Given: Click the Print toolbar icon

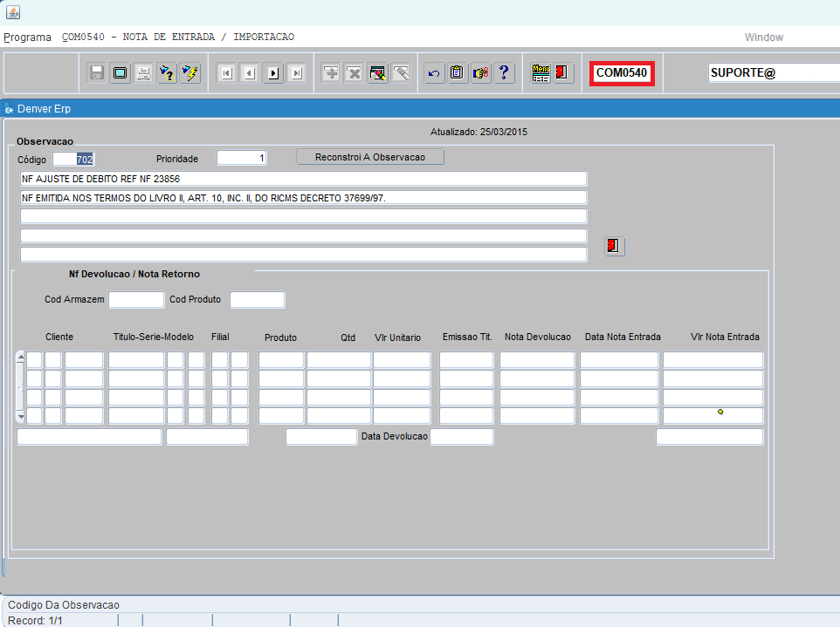Looking at the screenshot, I should click(x=143, y=72).
